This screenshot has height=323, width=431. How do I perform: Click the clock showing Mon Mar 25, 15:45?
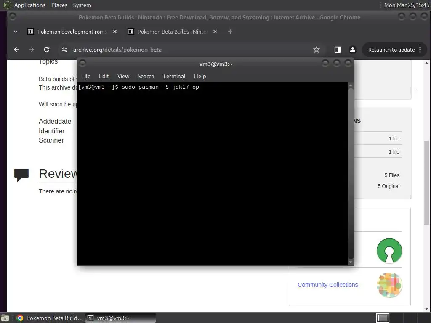(x=407, y=5)
